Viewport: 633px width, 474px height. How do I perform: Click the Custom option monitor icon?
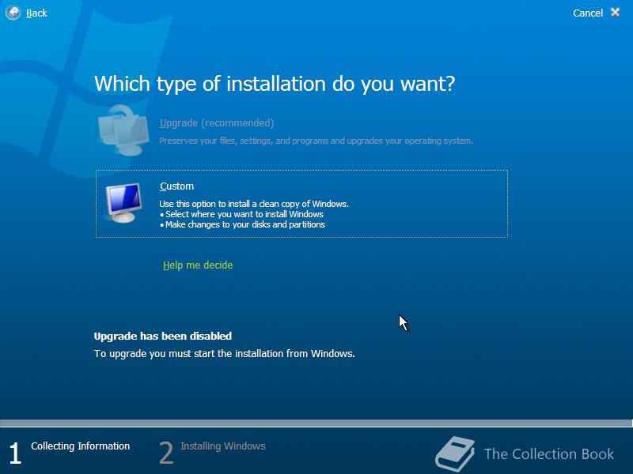[123, 203]
